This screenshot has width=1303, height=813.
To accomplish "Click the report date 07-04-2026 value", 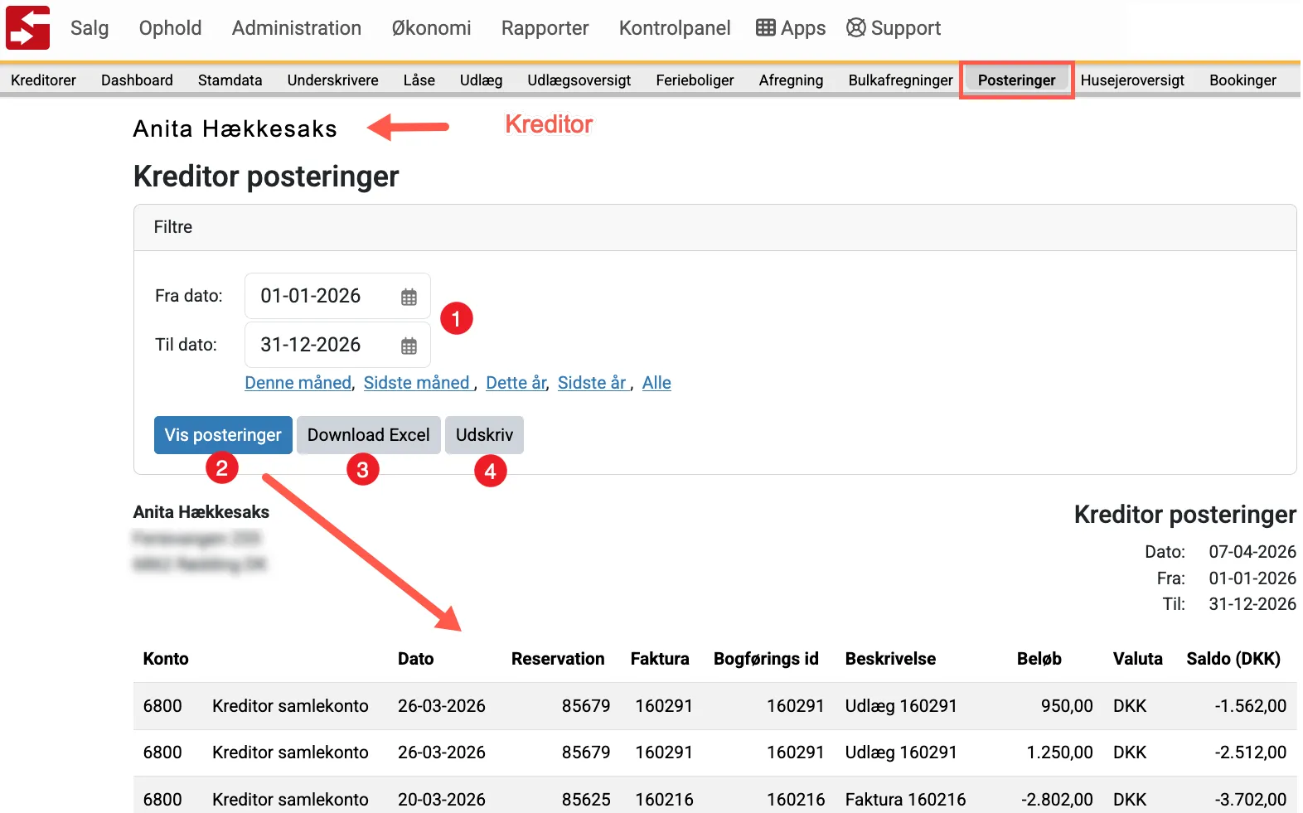I will [1252, 552].
